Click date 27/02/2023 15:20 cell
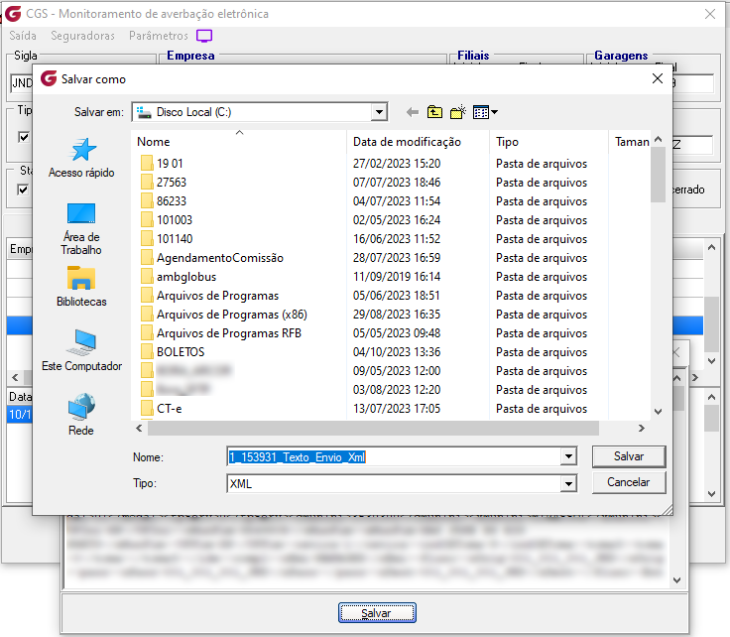The width and height of the screenshot is (730, 637). [x=397, y=164]
